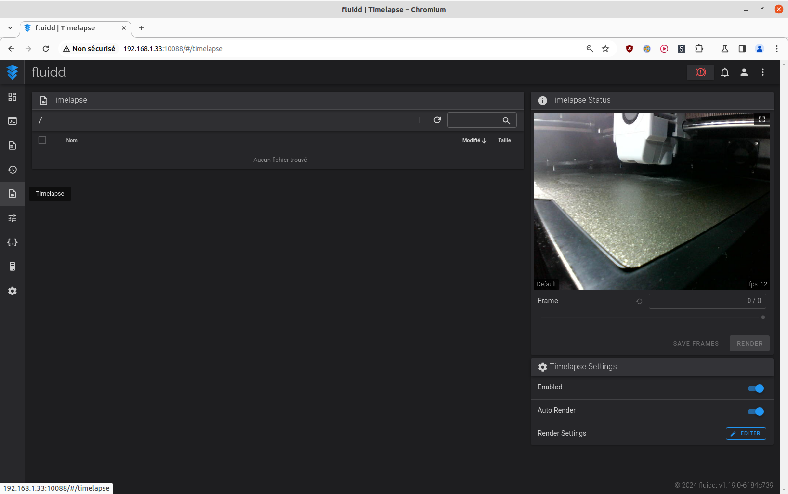Add a new item with plus icon
Viewport: 788px width, 494px height.
pos(420,120)
